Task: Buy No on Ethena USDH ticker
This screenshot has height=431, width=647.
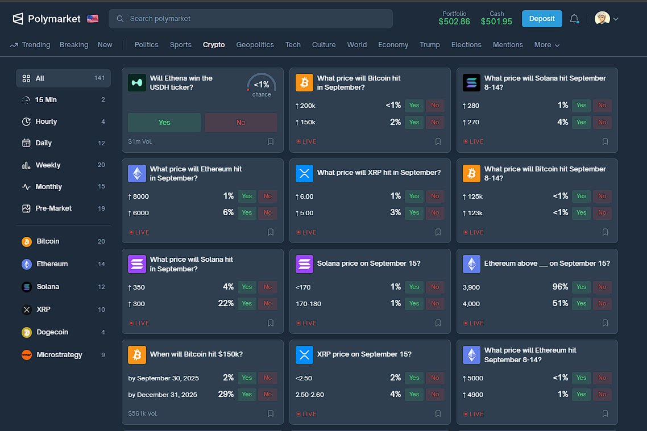Action: coord(241,123)
